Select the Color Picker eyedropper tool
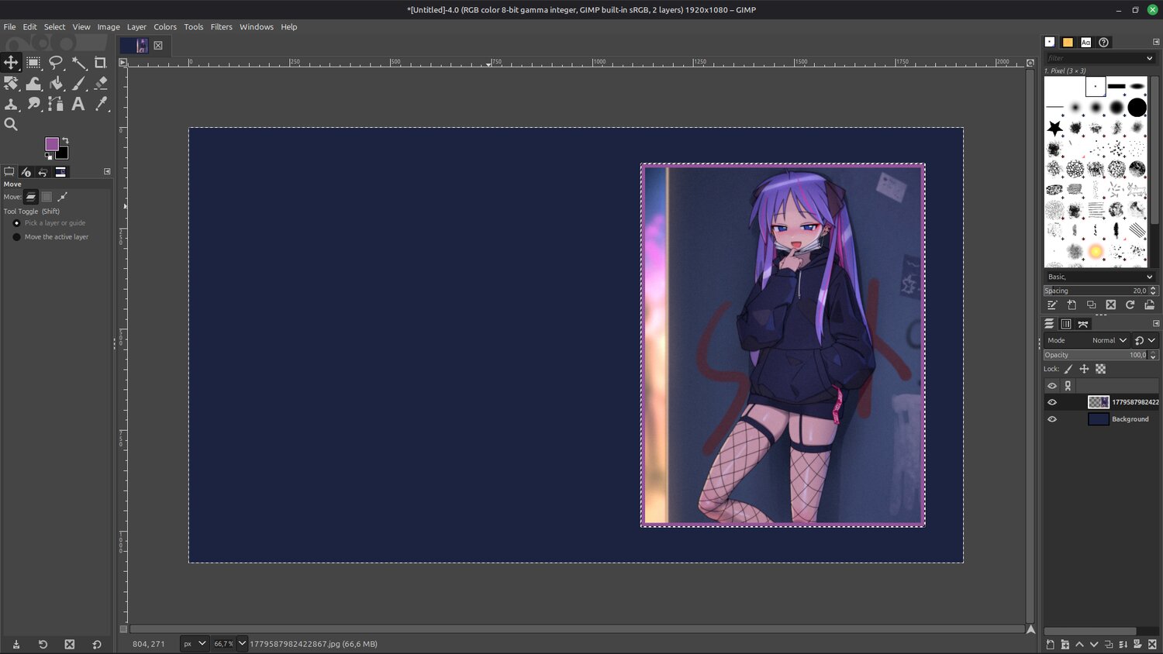This screenshot has height=654, width=1163. coord(101,103)
